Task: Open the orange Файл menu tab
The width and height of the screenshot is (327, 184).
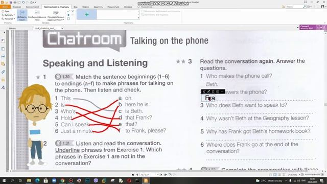Action: (5, 7)
